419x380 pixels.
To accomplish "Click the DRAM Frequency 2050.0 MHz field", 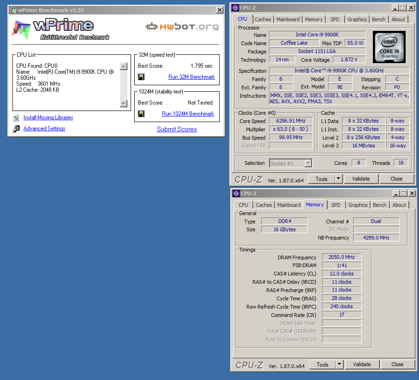I will [341, 257].
